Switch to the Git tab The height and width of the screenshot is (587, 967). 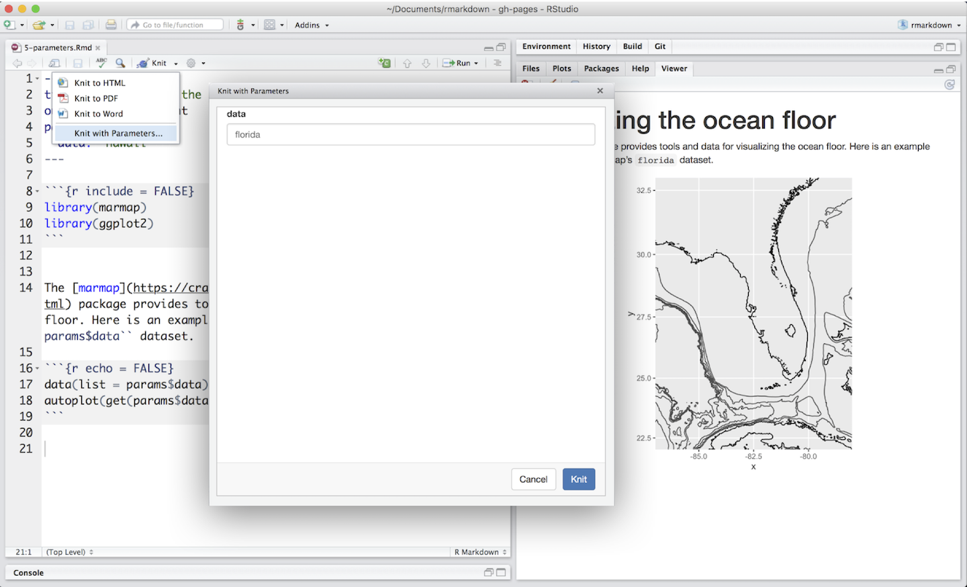coord(660,46)
